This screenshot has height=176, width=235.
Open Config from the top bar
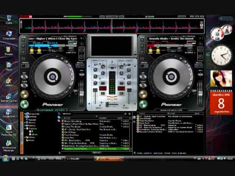pos(182,17)
